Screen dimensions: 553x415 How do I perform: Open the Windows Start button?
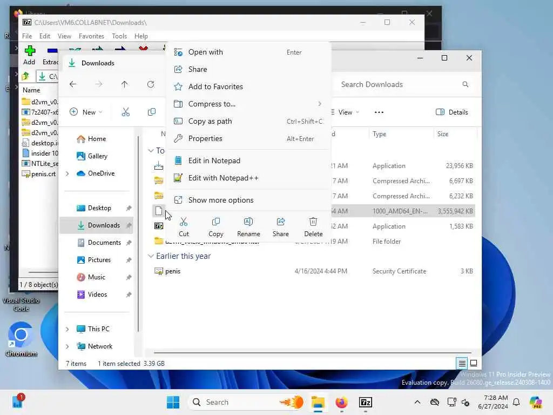(x=173, y=402)
